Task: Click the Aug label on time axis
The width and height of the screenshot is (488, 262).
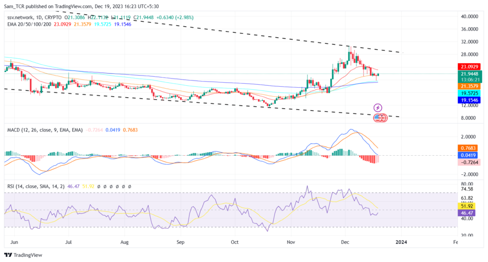Action: point(124,242)
